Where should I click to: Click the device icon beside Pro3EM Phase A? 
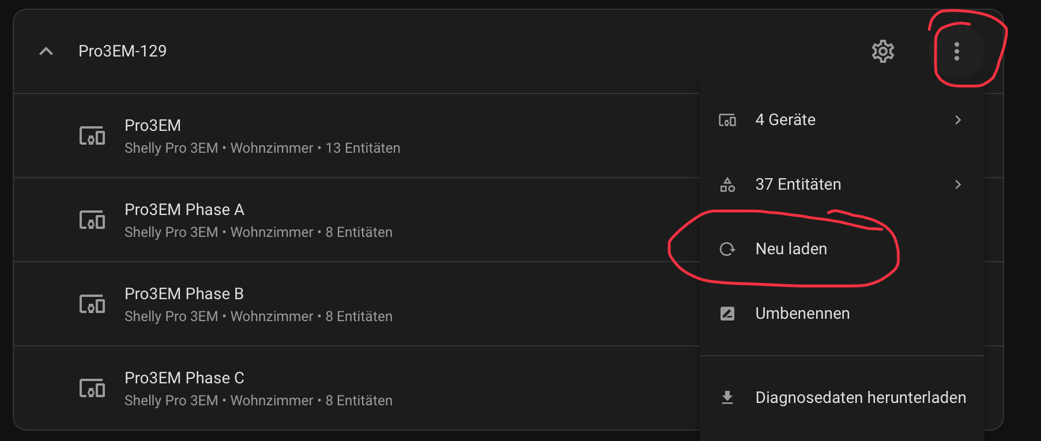pos(92,220)
